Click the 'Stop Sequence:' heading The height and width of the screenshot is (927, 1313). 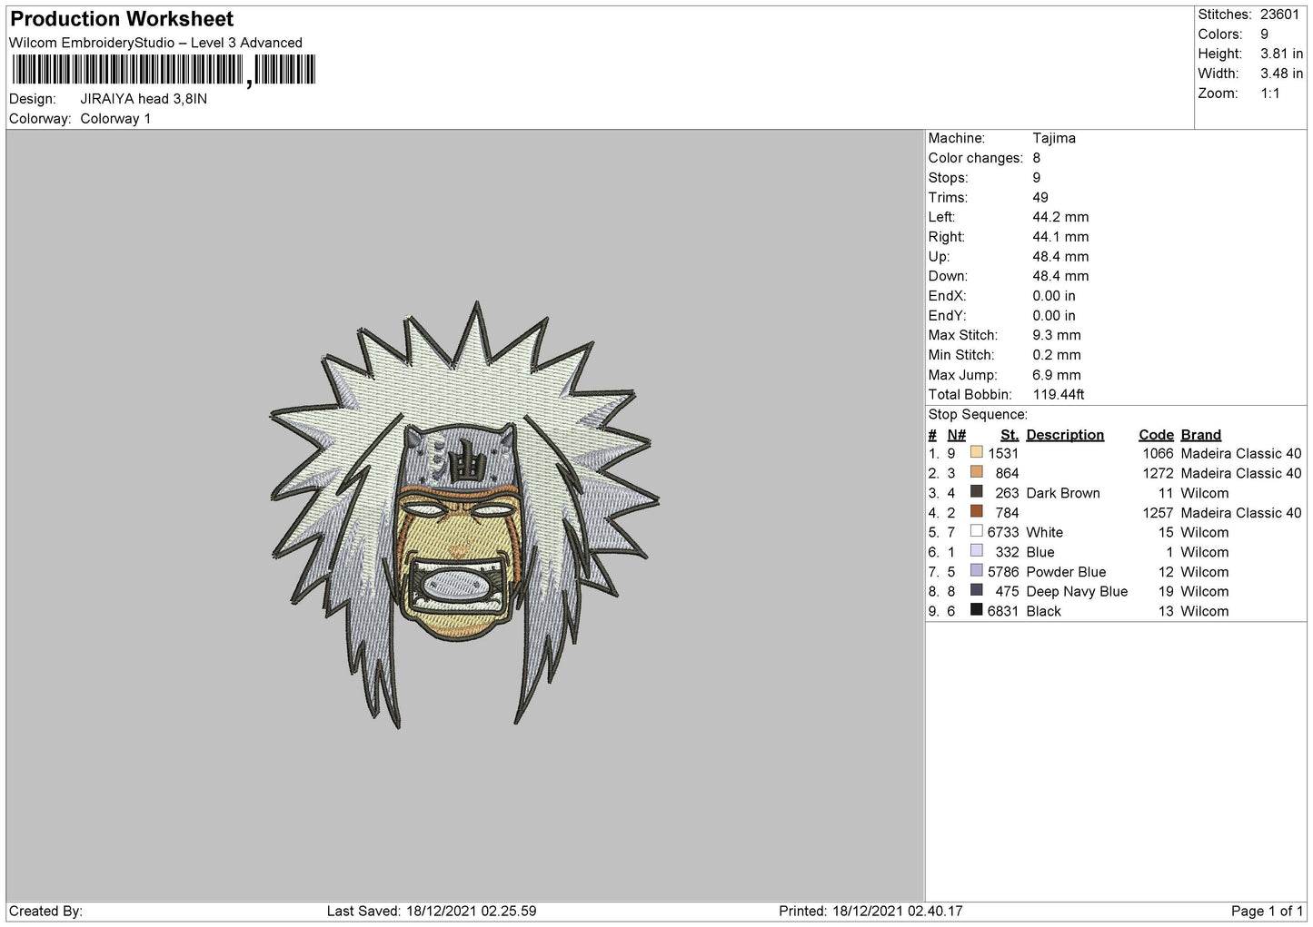(x=978, y=414)
